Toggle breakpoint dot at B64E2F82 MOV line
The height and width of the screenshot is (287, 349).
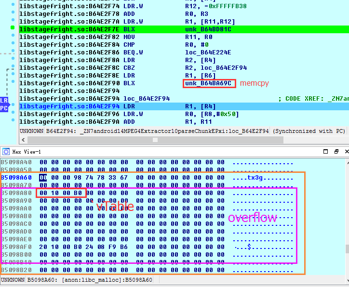13,35
